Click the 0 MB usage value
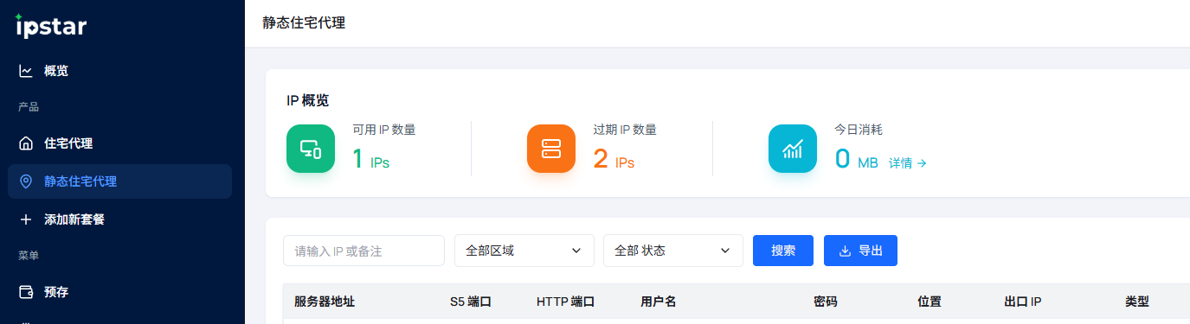Screen dimensions: 1190x324 tap(856, 159)
